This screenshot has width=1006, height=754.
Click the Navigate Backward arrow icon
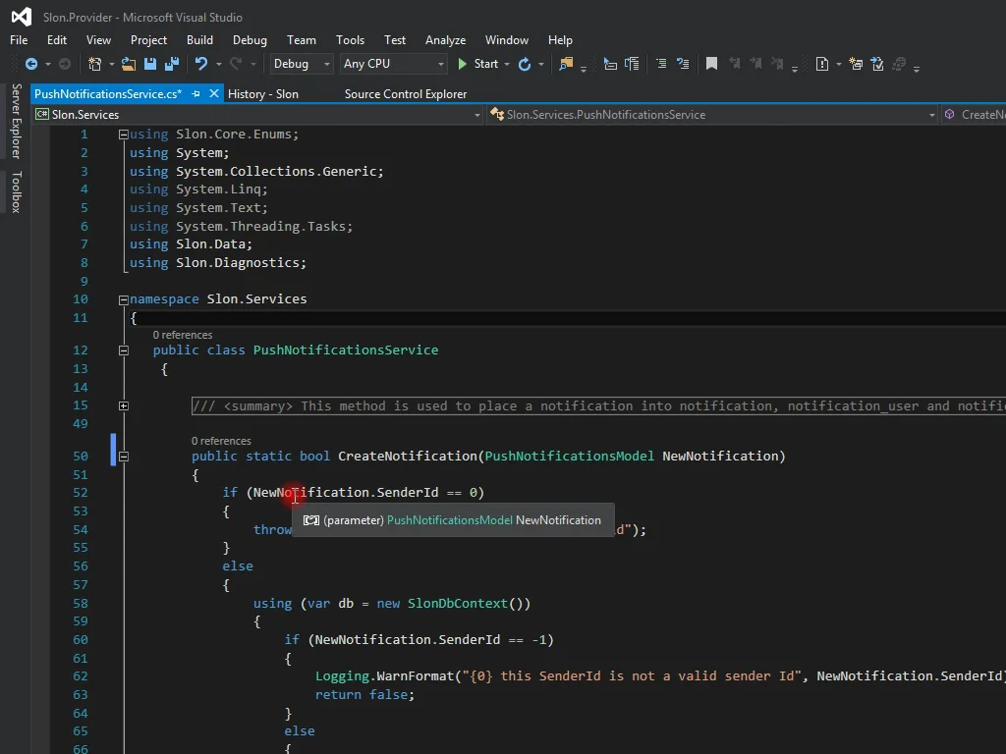pos(30,64)
